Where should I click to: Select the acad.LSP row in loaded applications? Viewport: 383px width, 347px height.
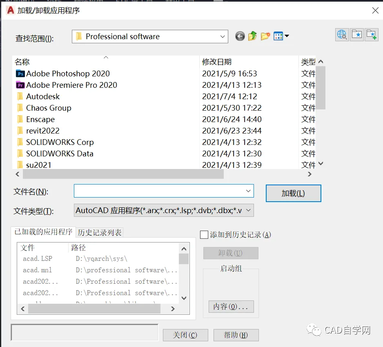point(98,258)
